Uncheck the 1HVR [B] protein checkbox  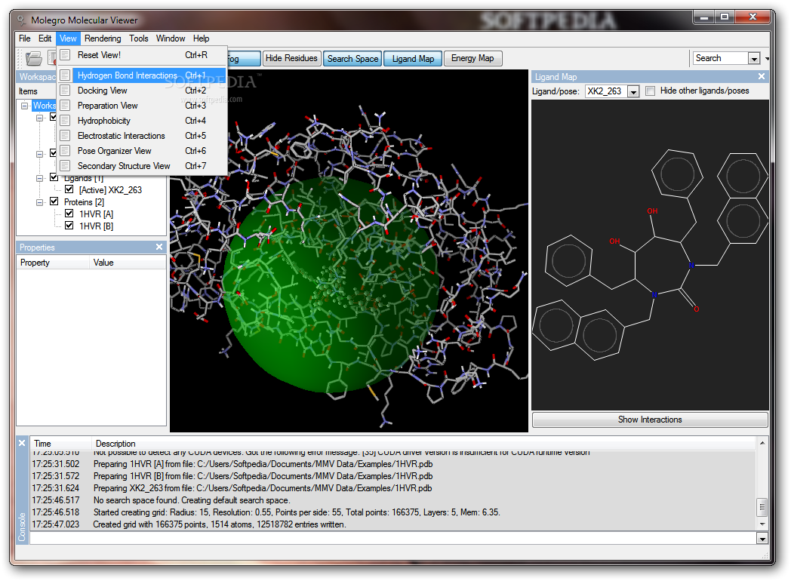69,226
